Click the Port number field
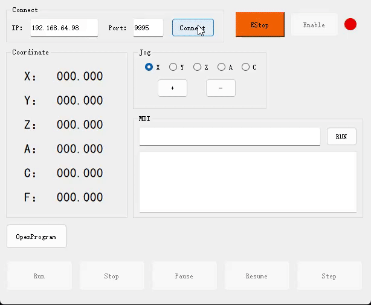Screen dimensions: 371x305 148,28
